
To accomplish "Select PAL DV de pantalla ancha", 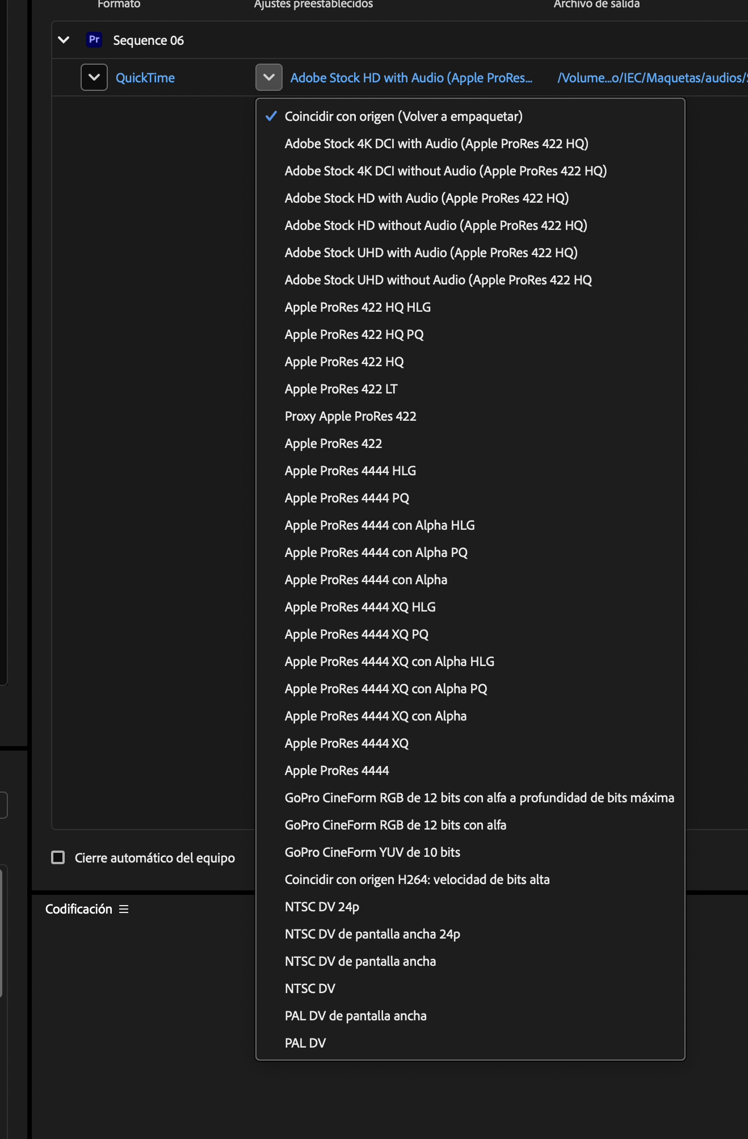I will (356, 1015).
